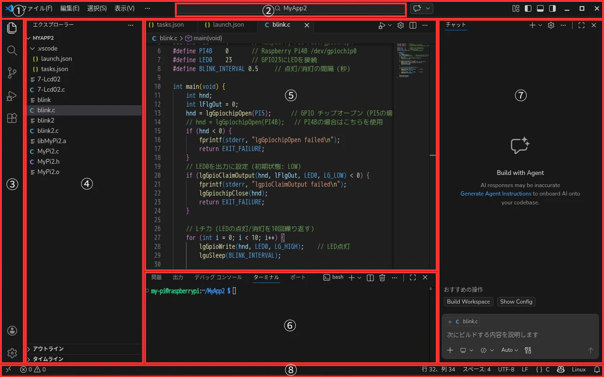The width and height of the screenshot is (604, 377).
Task: Click the Build Workspace button
Action: pos(468,301)
